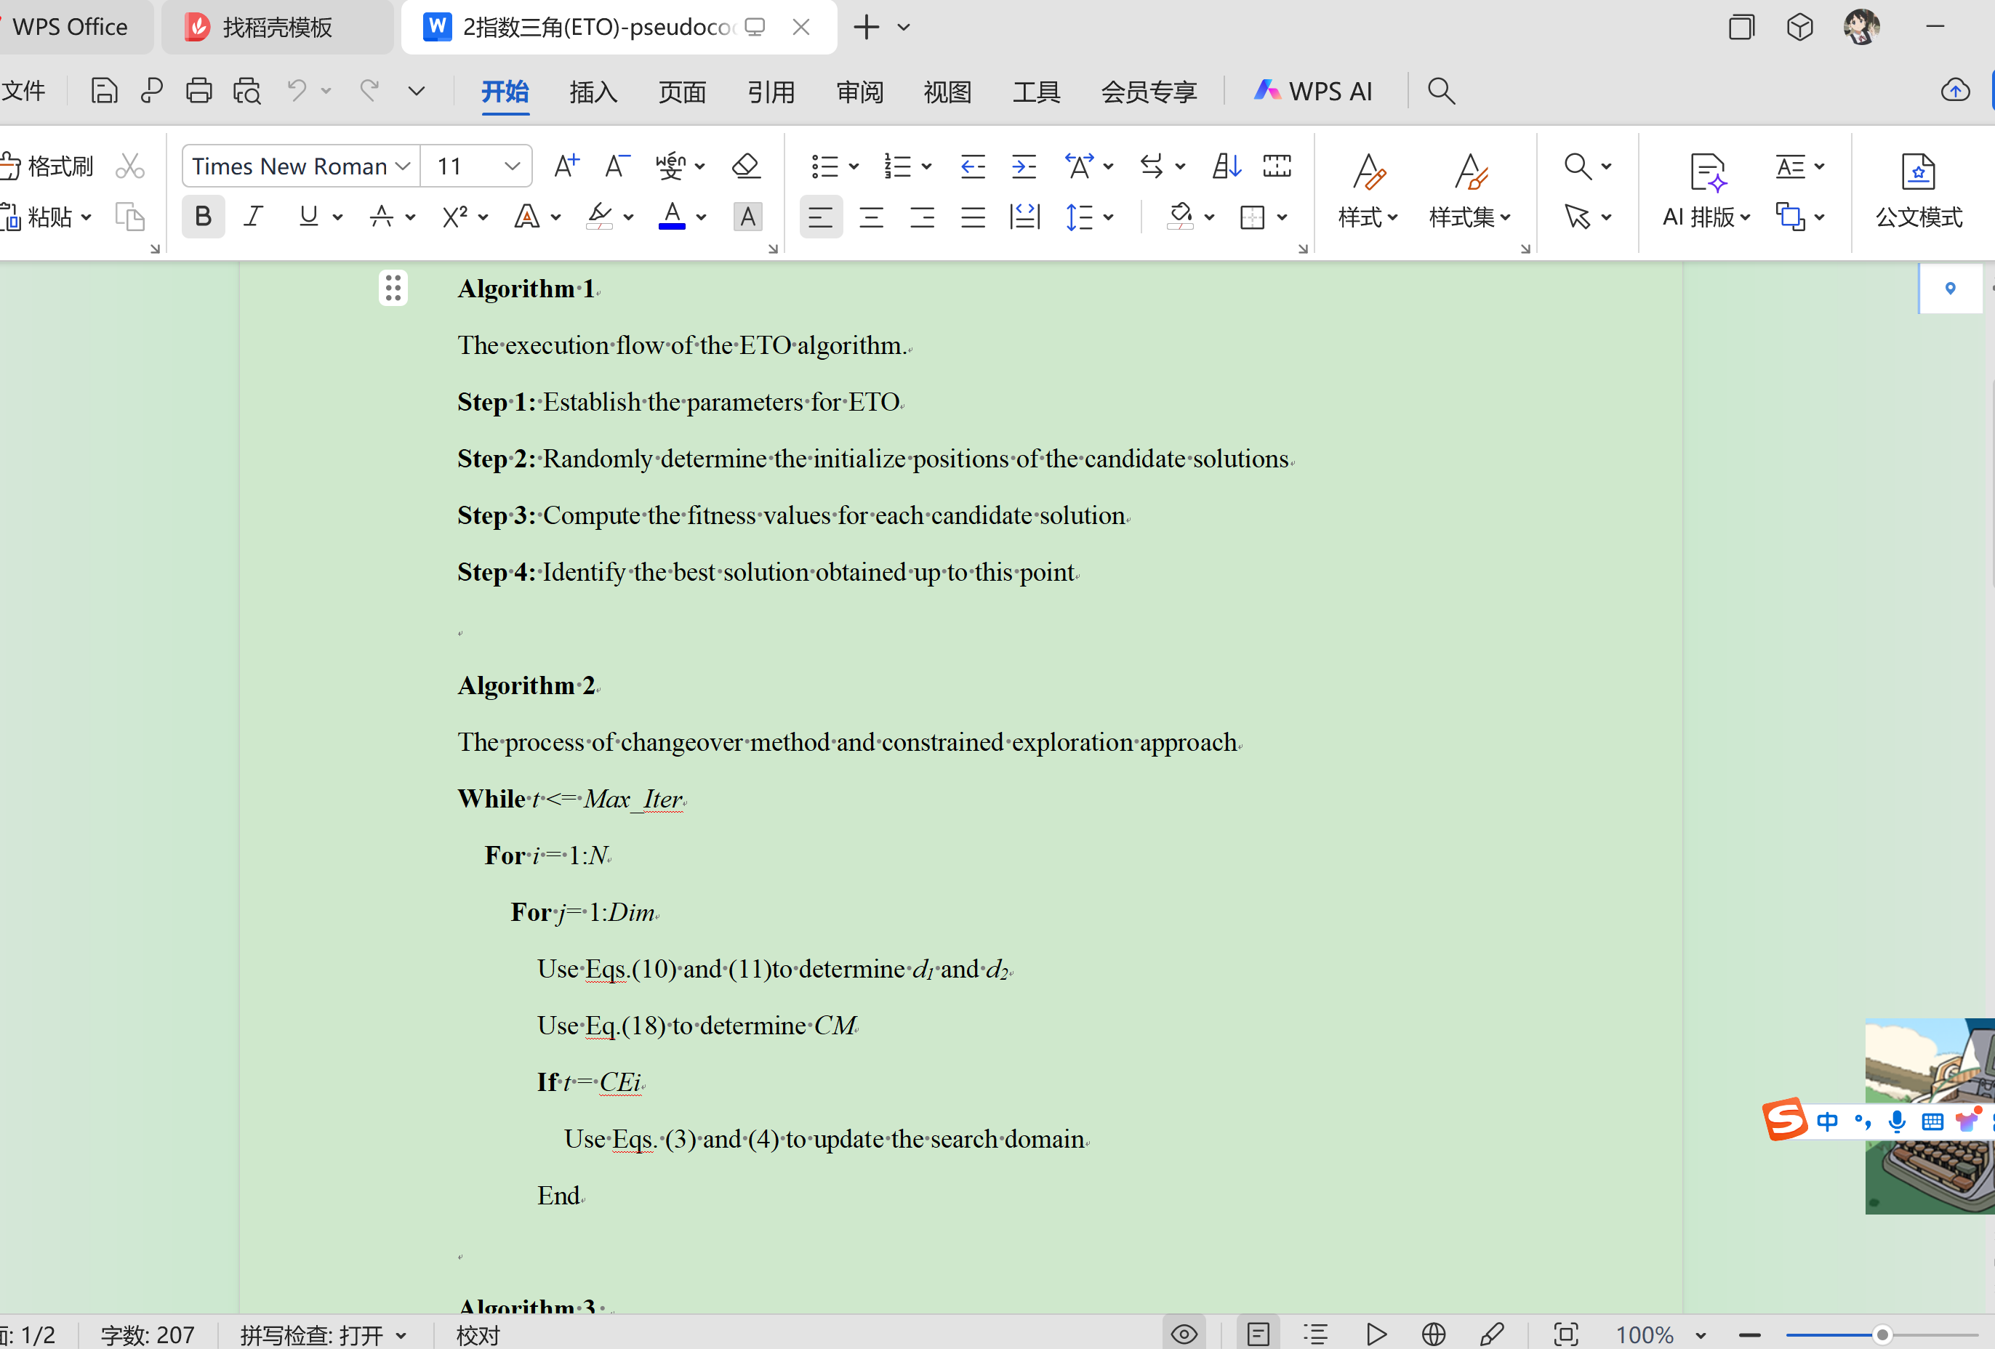Click the clear formatting eraser icon
Viewport: 1995px width, 1349px height.
[x=746, y=166]
